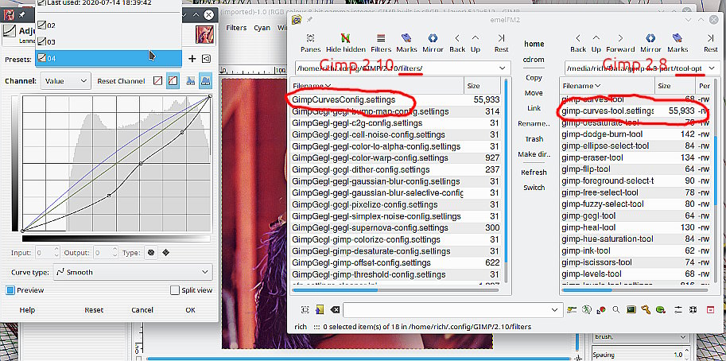Image resolution: width=726 pixels, height=361 pixels.
Task: Click the Output value spinner arrows
Action: point(115,253)
